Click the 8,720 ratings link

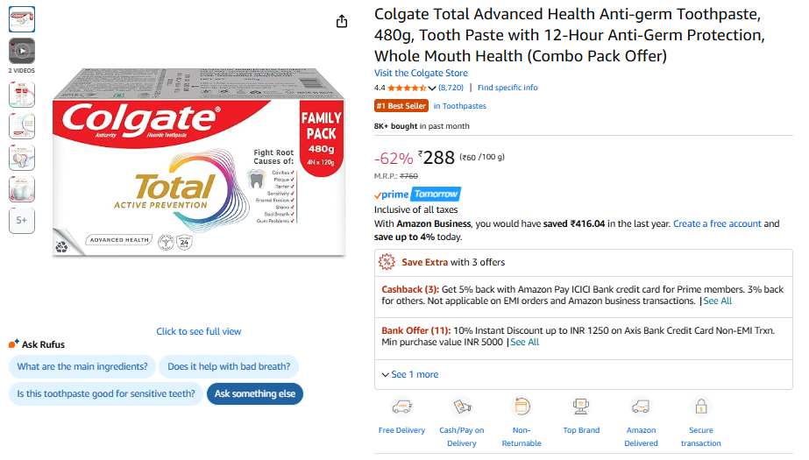451,88
